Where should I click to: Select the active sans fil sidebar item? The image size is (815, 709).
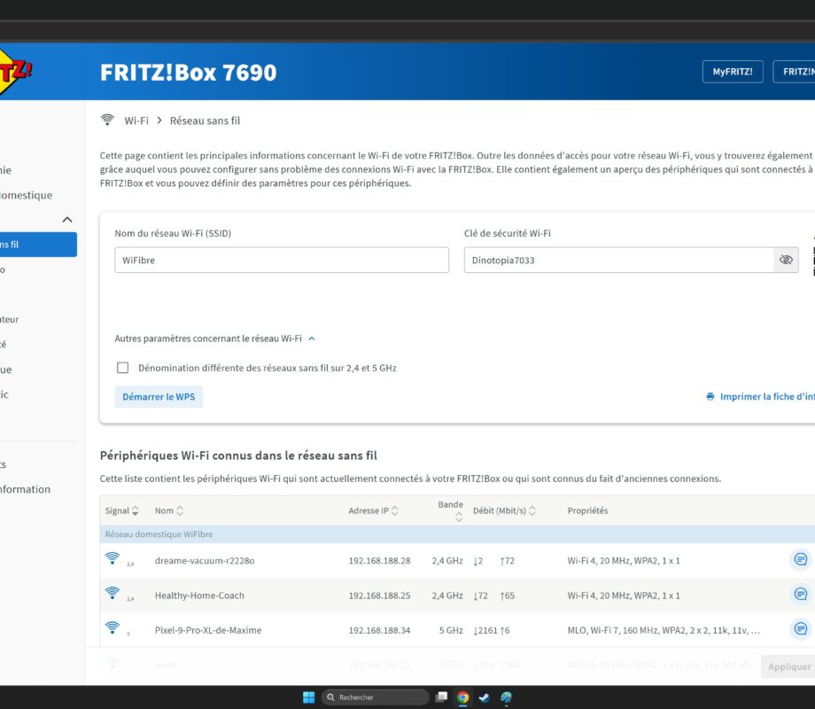38,244
